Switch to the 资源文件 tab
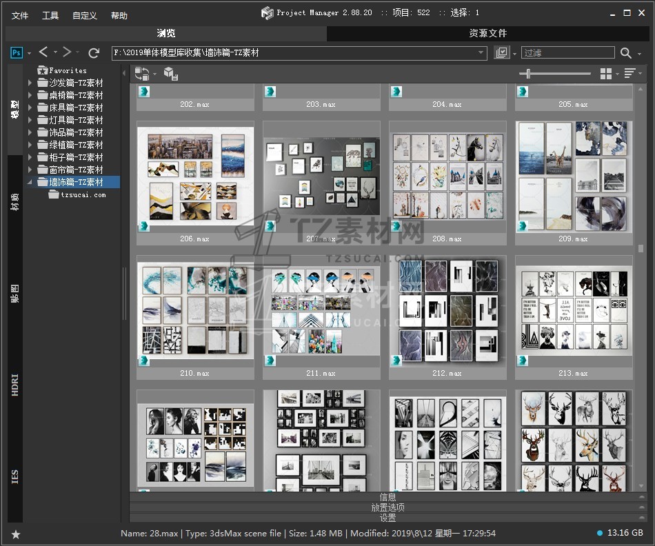 (x=487, y=33)
